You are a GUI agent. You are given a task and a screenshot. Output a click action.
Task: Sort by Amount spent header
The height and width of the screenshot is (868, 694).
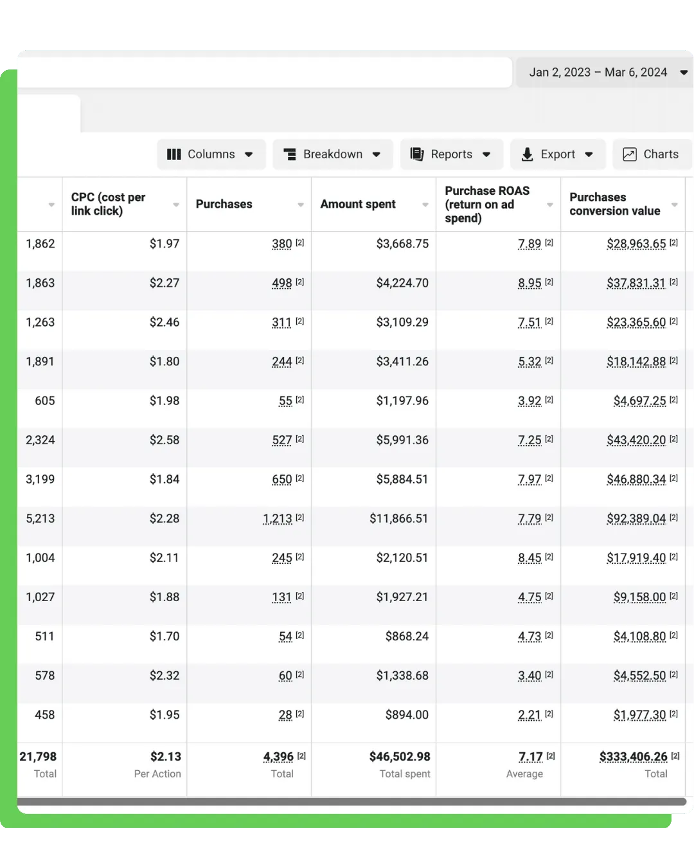(358, 204)
